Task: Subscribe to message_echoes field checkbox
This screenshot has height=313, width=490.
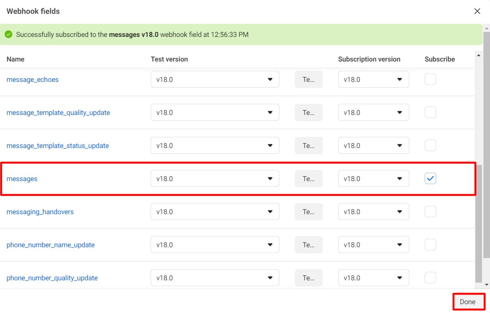Action: click(430, 79)
